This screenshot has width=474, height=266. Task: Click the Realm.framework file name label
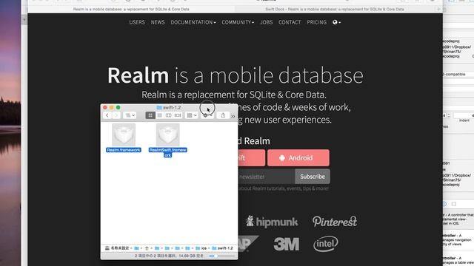124,150
